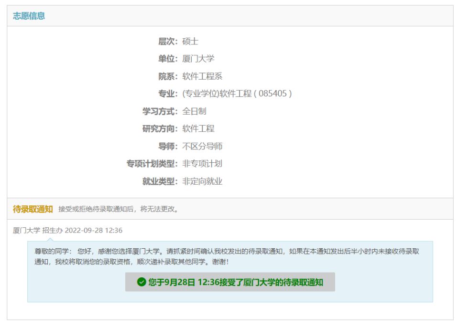Screen dimensions: 459x327
Task: Click the 学习方式 value 全日制
Action: pos(195,111)
